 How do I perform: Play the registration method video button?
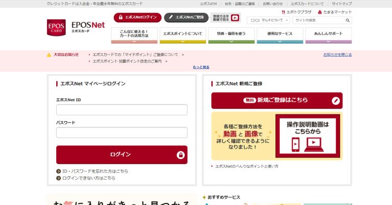(226, 18)
